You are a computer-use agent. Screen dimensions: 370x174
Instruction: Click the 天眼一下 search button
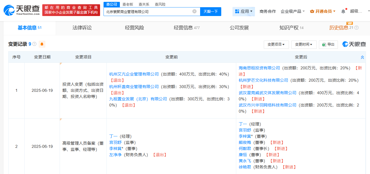pyautogui.click(x=211, y=11)
